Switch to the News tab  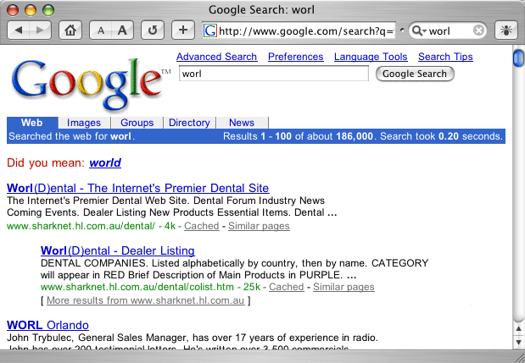click(242, 123)
